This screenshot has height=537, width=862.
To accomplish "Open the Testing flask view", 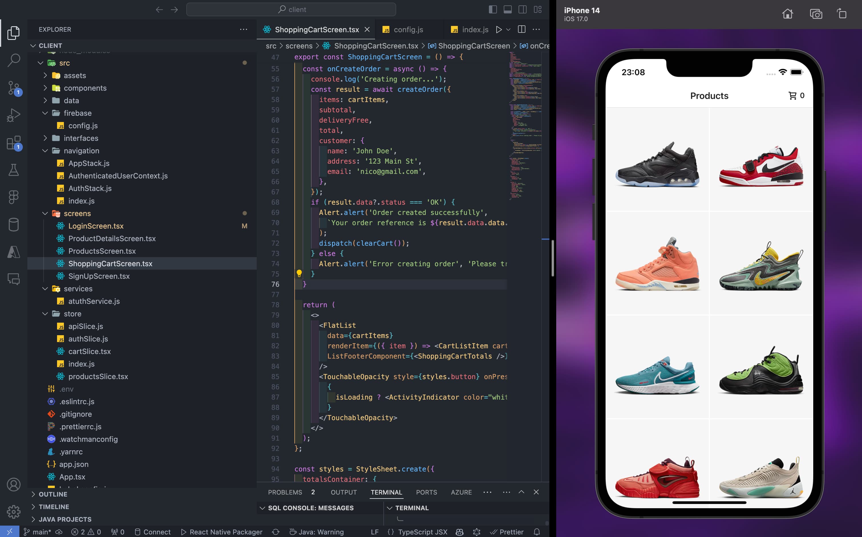I will click(13, 170).
